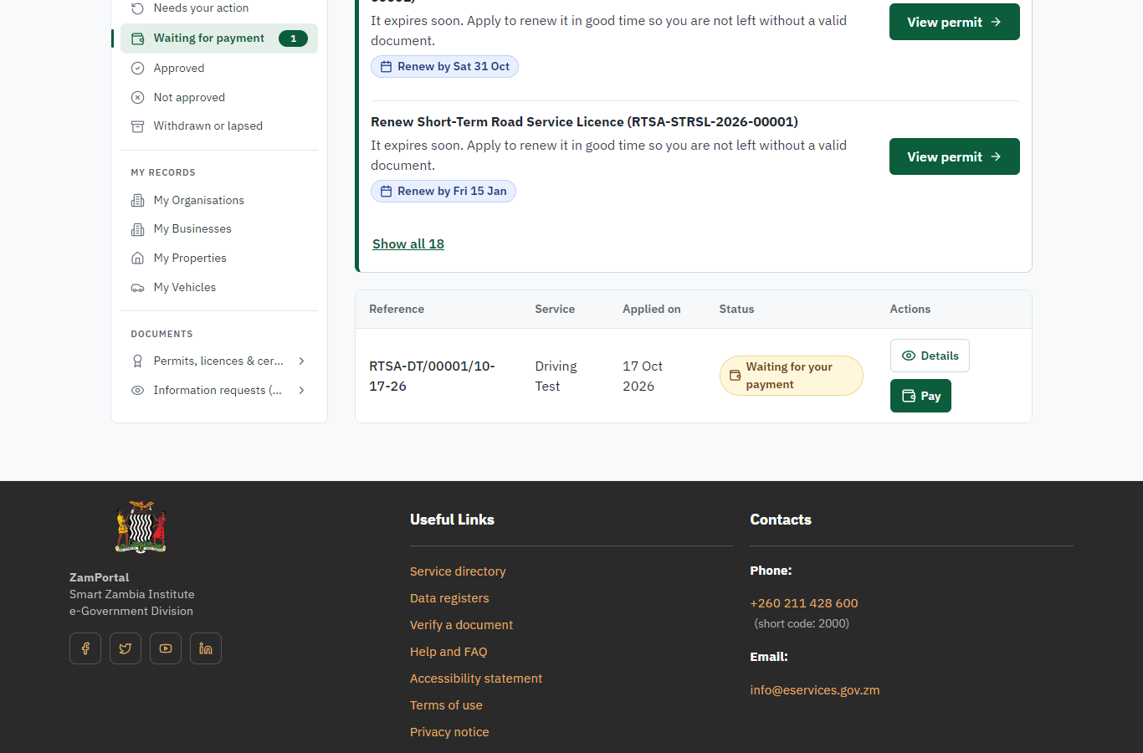Click Renew by Fri 15 Jan badge

(x=443, y=192)
